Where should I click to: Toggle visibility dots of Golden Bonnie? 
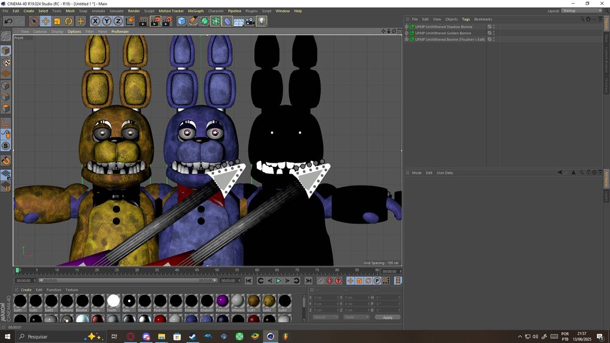[x=493, y=33]
